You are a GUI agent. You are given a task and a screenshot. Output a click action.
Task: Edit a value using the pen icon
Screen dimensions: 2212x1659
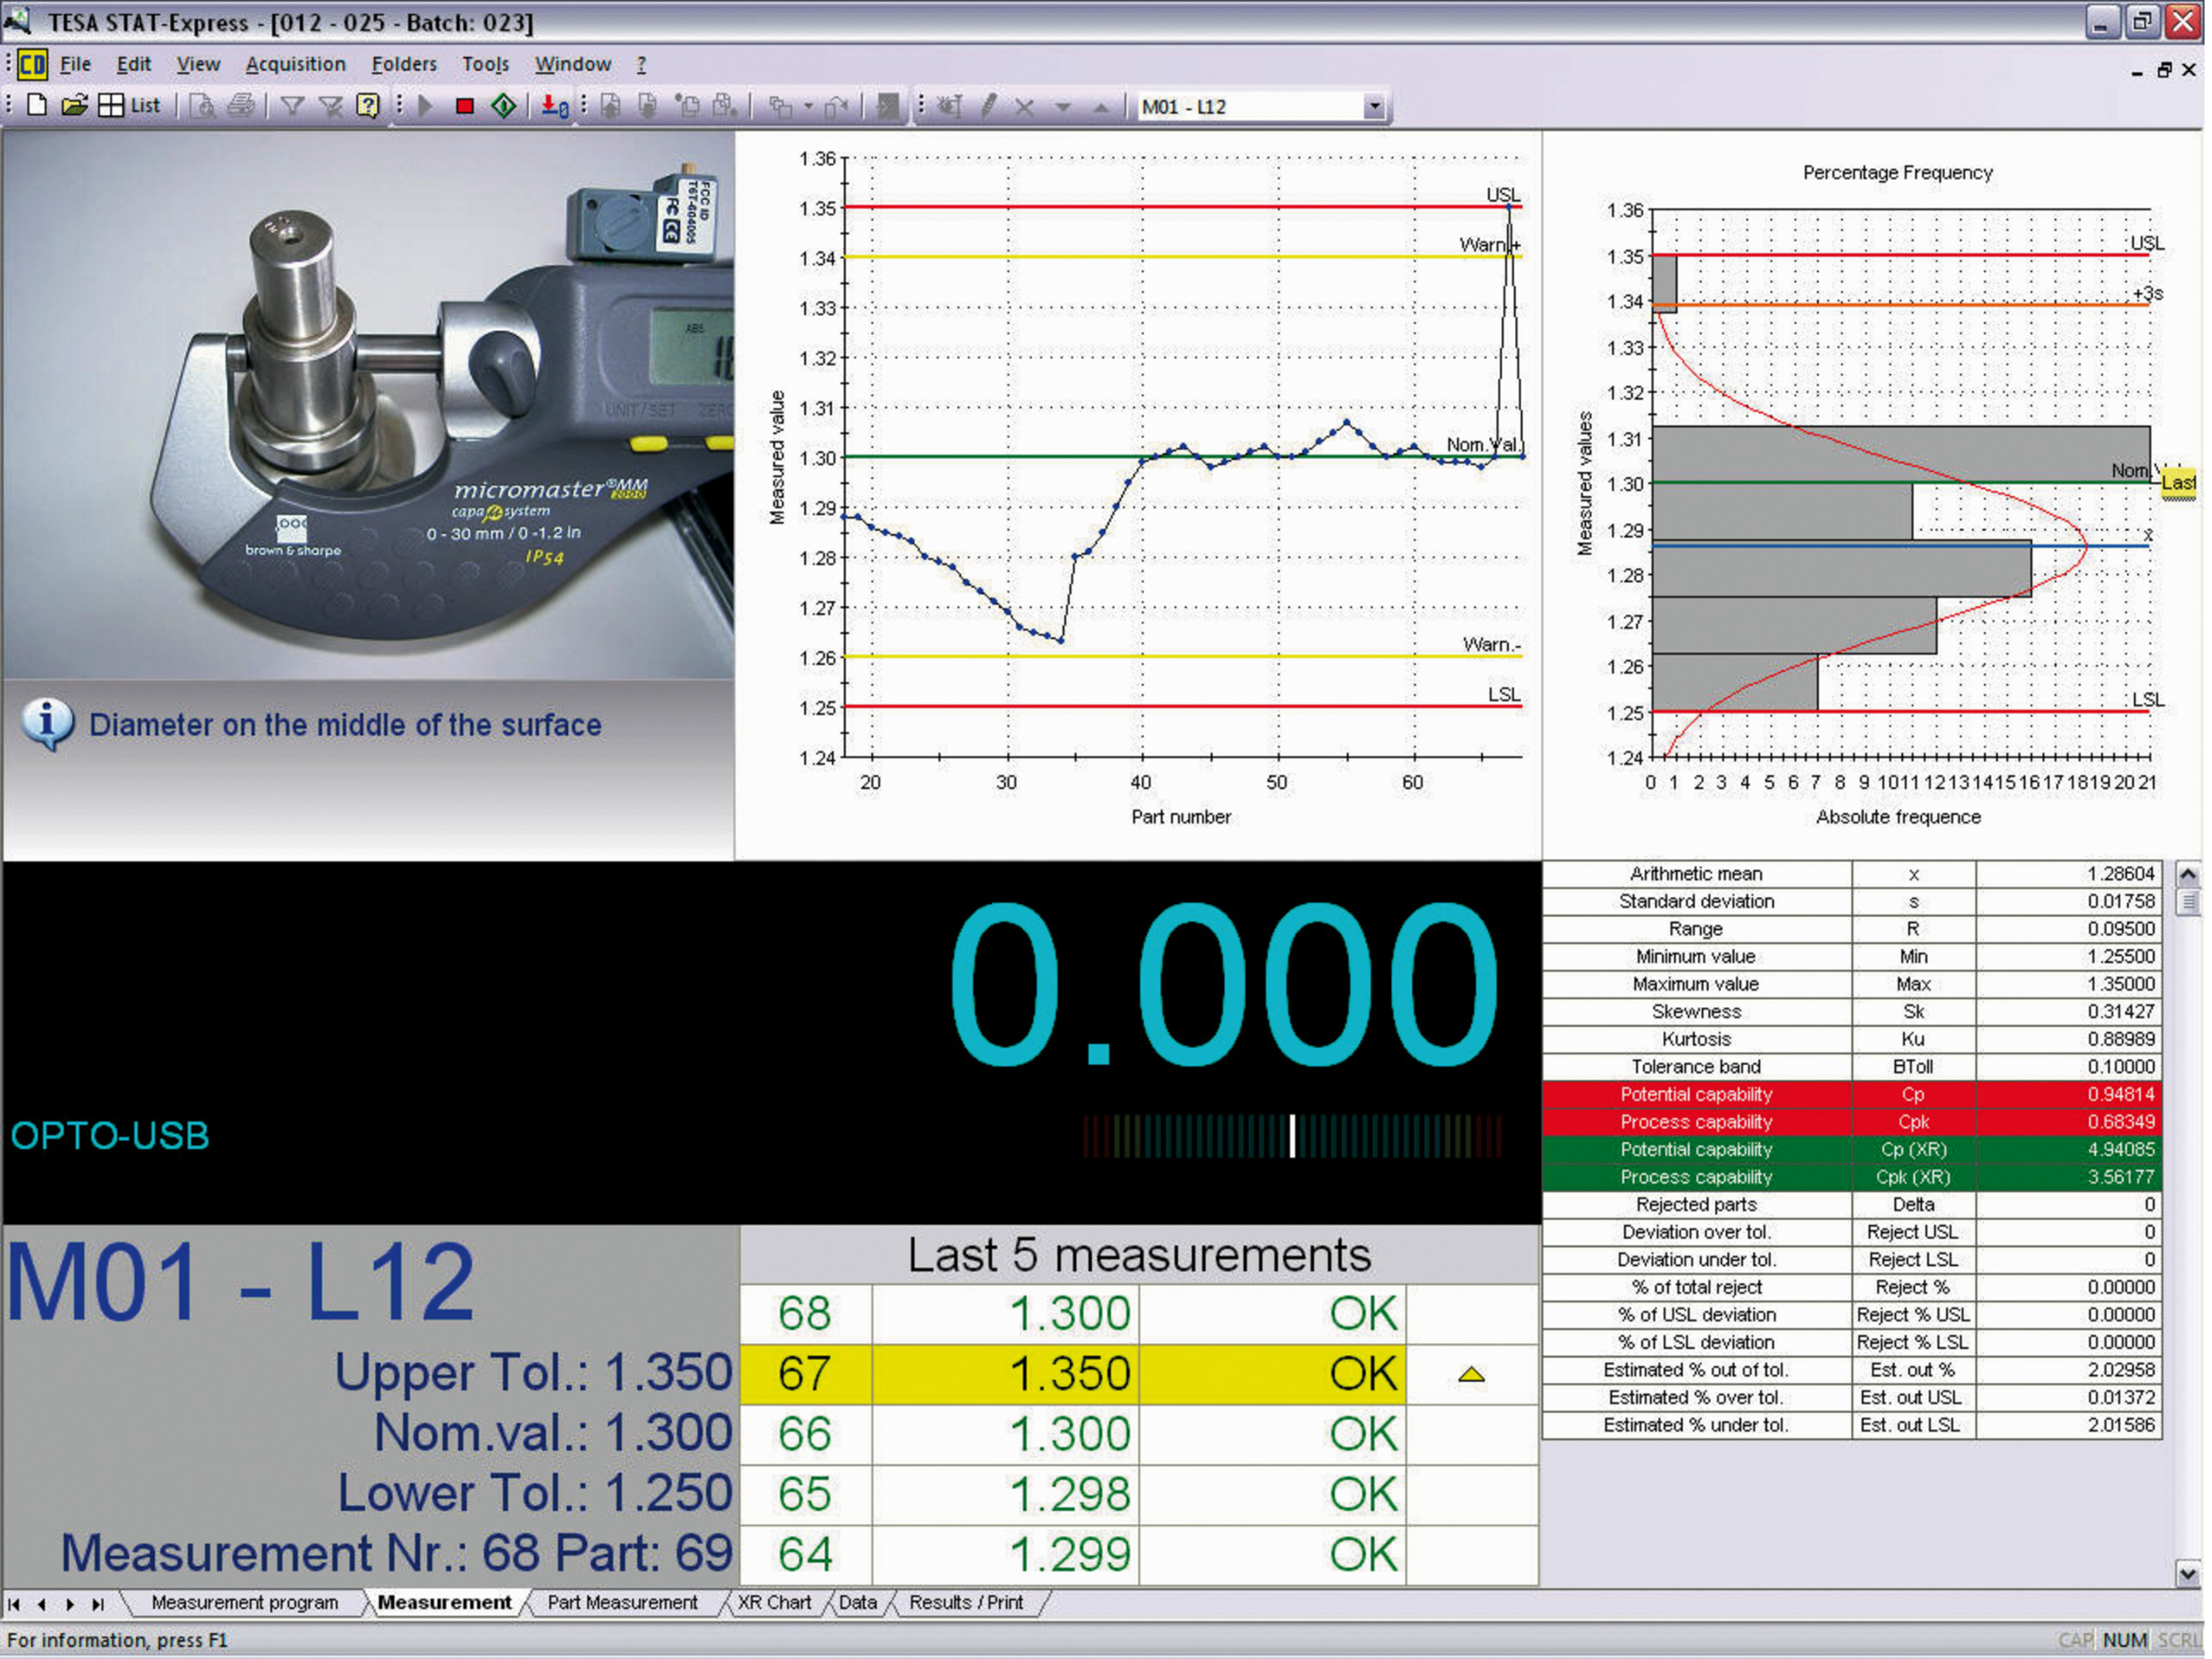990,106
